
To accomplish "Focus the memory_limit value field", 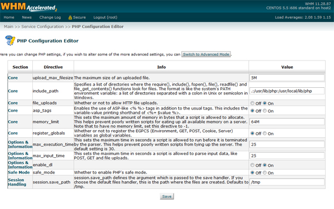I will click(x=287, y=122).
